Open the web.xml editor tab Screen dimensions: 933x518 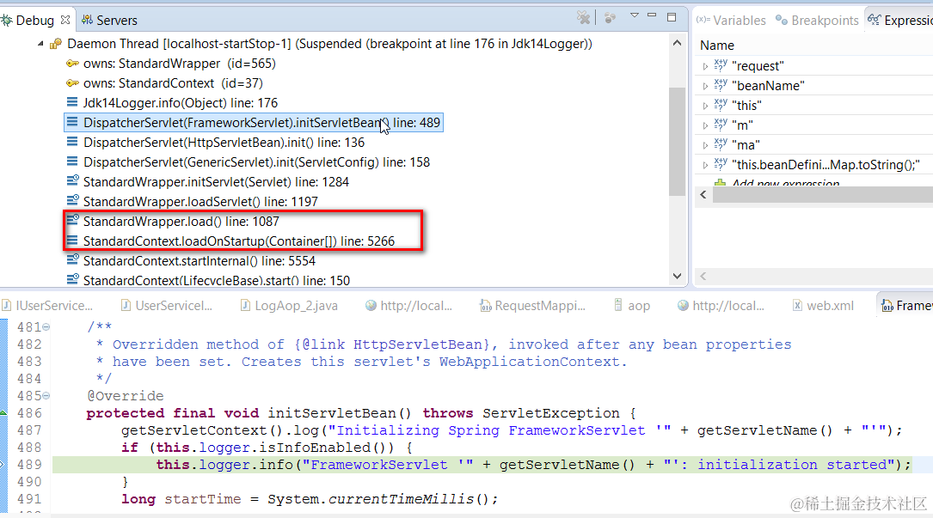[x=824, y=306]
